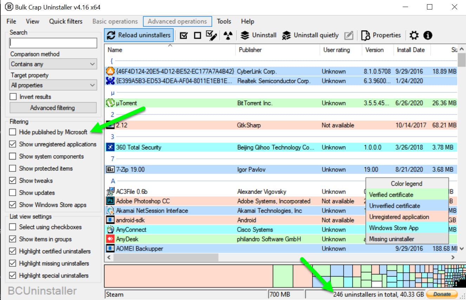Click Unregistered application legend color
Screen dimensions: 466x300
407,217
